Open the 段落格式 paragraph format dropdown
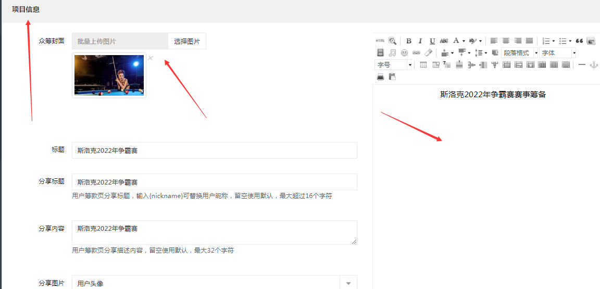This screenshot has width=600, height=289. (520, 52)
